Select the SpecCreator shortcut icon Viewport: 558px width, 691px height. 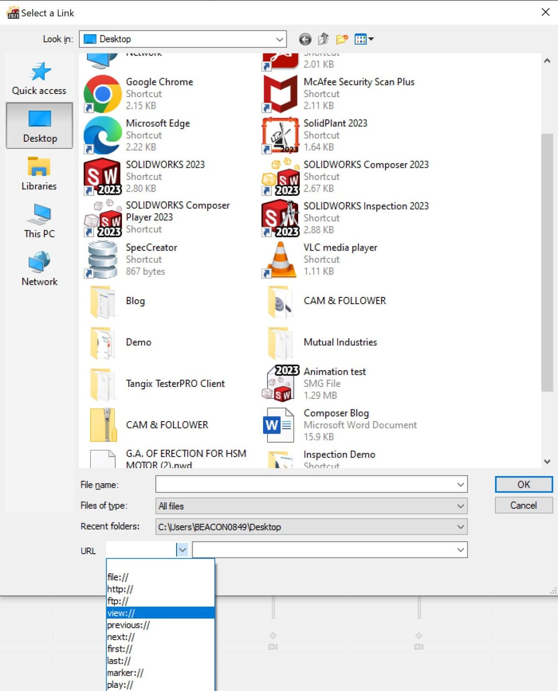[x=103, y=260]
